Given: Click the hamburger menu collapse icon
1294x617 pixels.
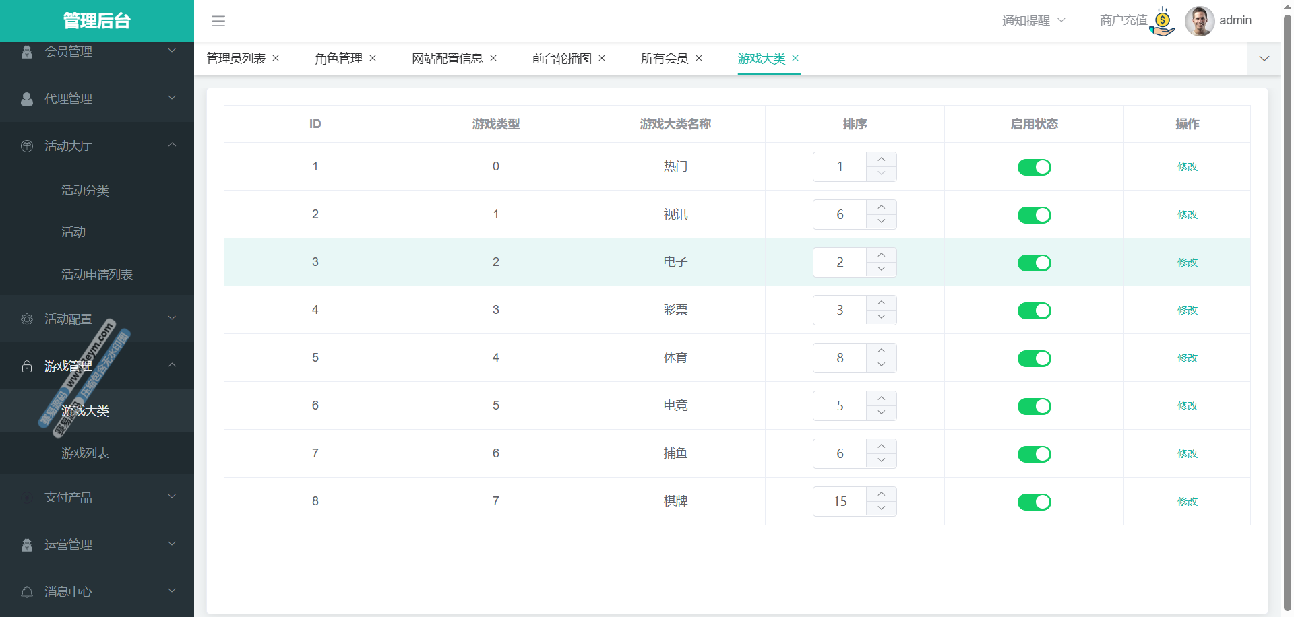Looking at the screenshot, I should tap(218, 21).
